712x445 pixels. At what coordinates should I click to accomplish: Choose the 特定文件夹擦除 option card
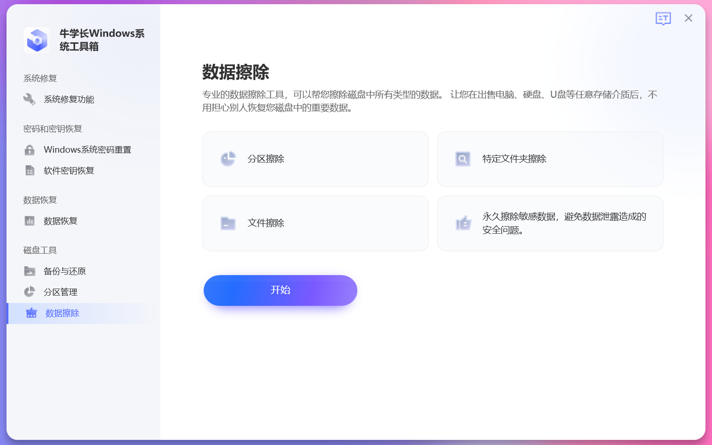coord(550,159)
